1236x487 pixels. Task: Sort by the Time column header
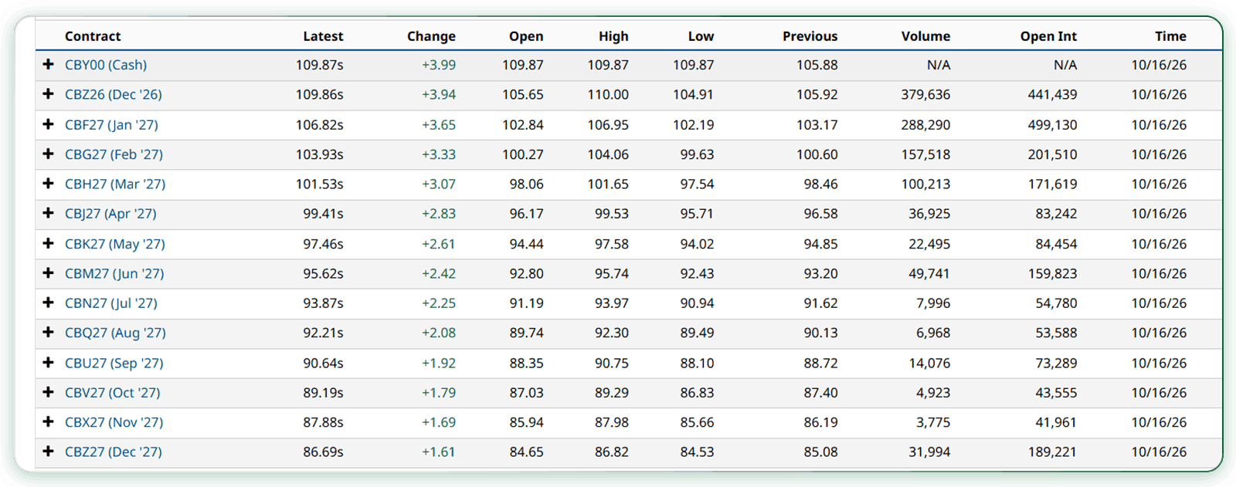(x=1170, y=36)
